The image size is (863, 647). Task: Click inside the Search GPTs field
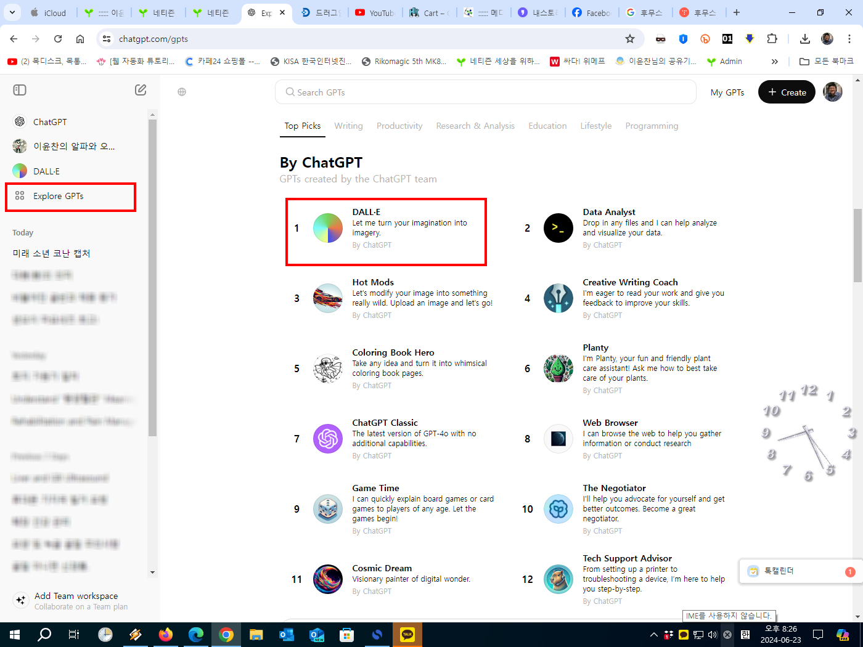(x=486, y=92)
